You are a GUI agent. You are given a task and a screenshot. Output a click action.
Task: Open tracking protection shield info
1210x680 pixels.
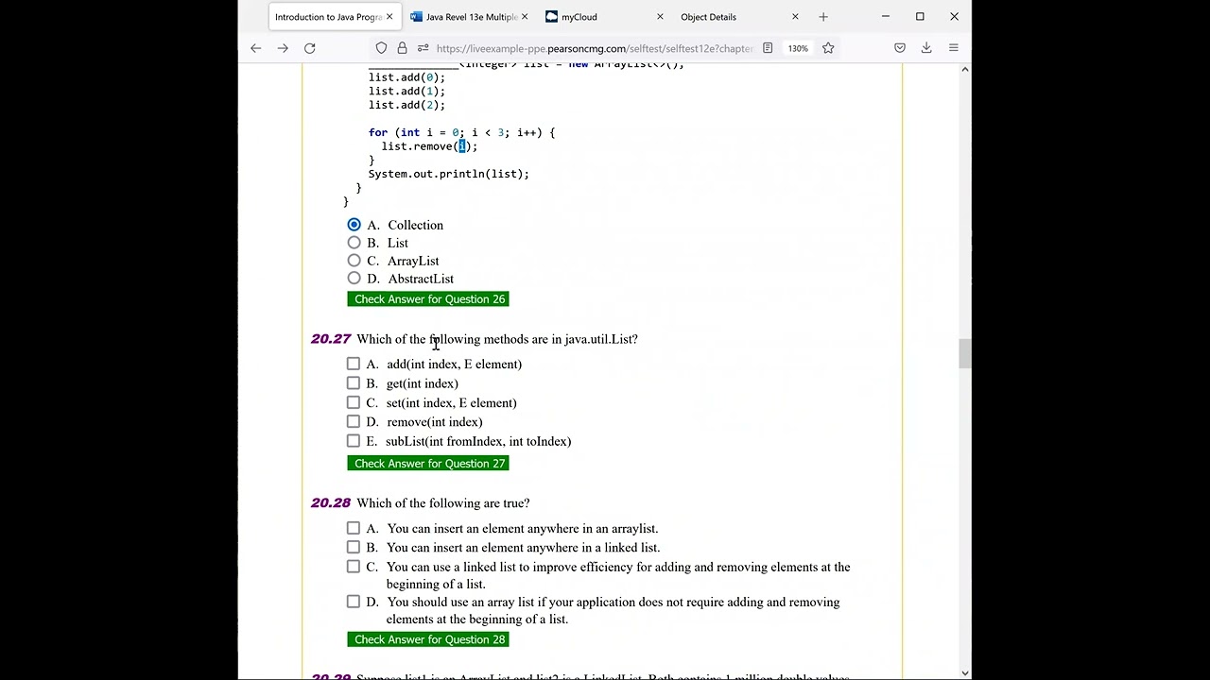(381, 48)
